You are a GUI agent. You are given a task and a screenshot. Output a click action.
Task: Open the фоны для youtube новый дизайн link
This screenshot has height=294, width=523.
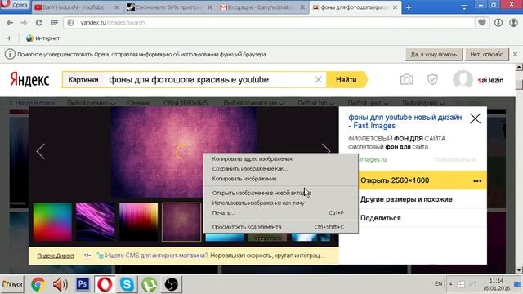[x=405, y=122]
